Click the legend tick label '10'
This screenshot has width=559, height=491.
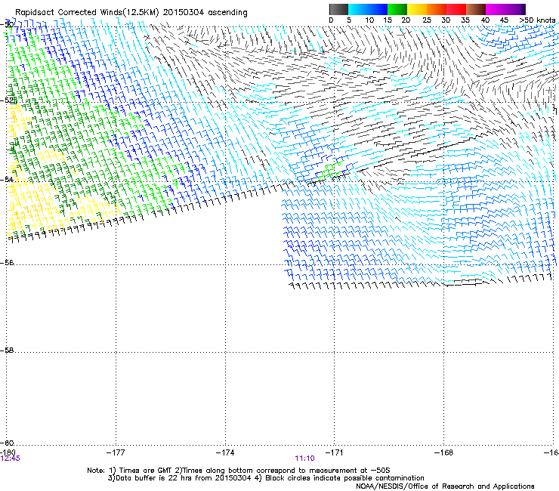pyautogui.click(x=369, y=20)
